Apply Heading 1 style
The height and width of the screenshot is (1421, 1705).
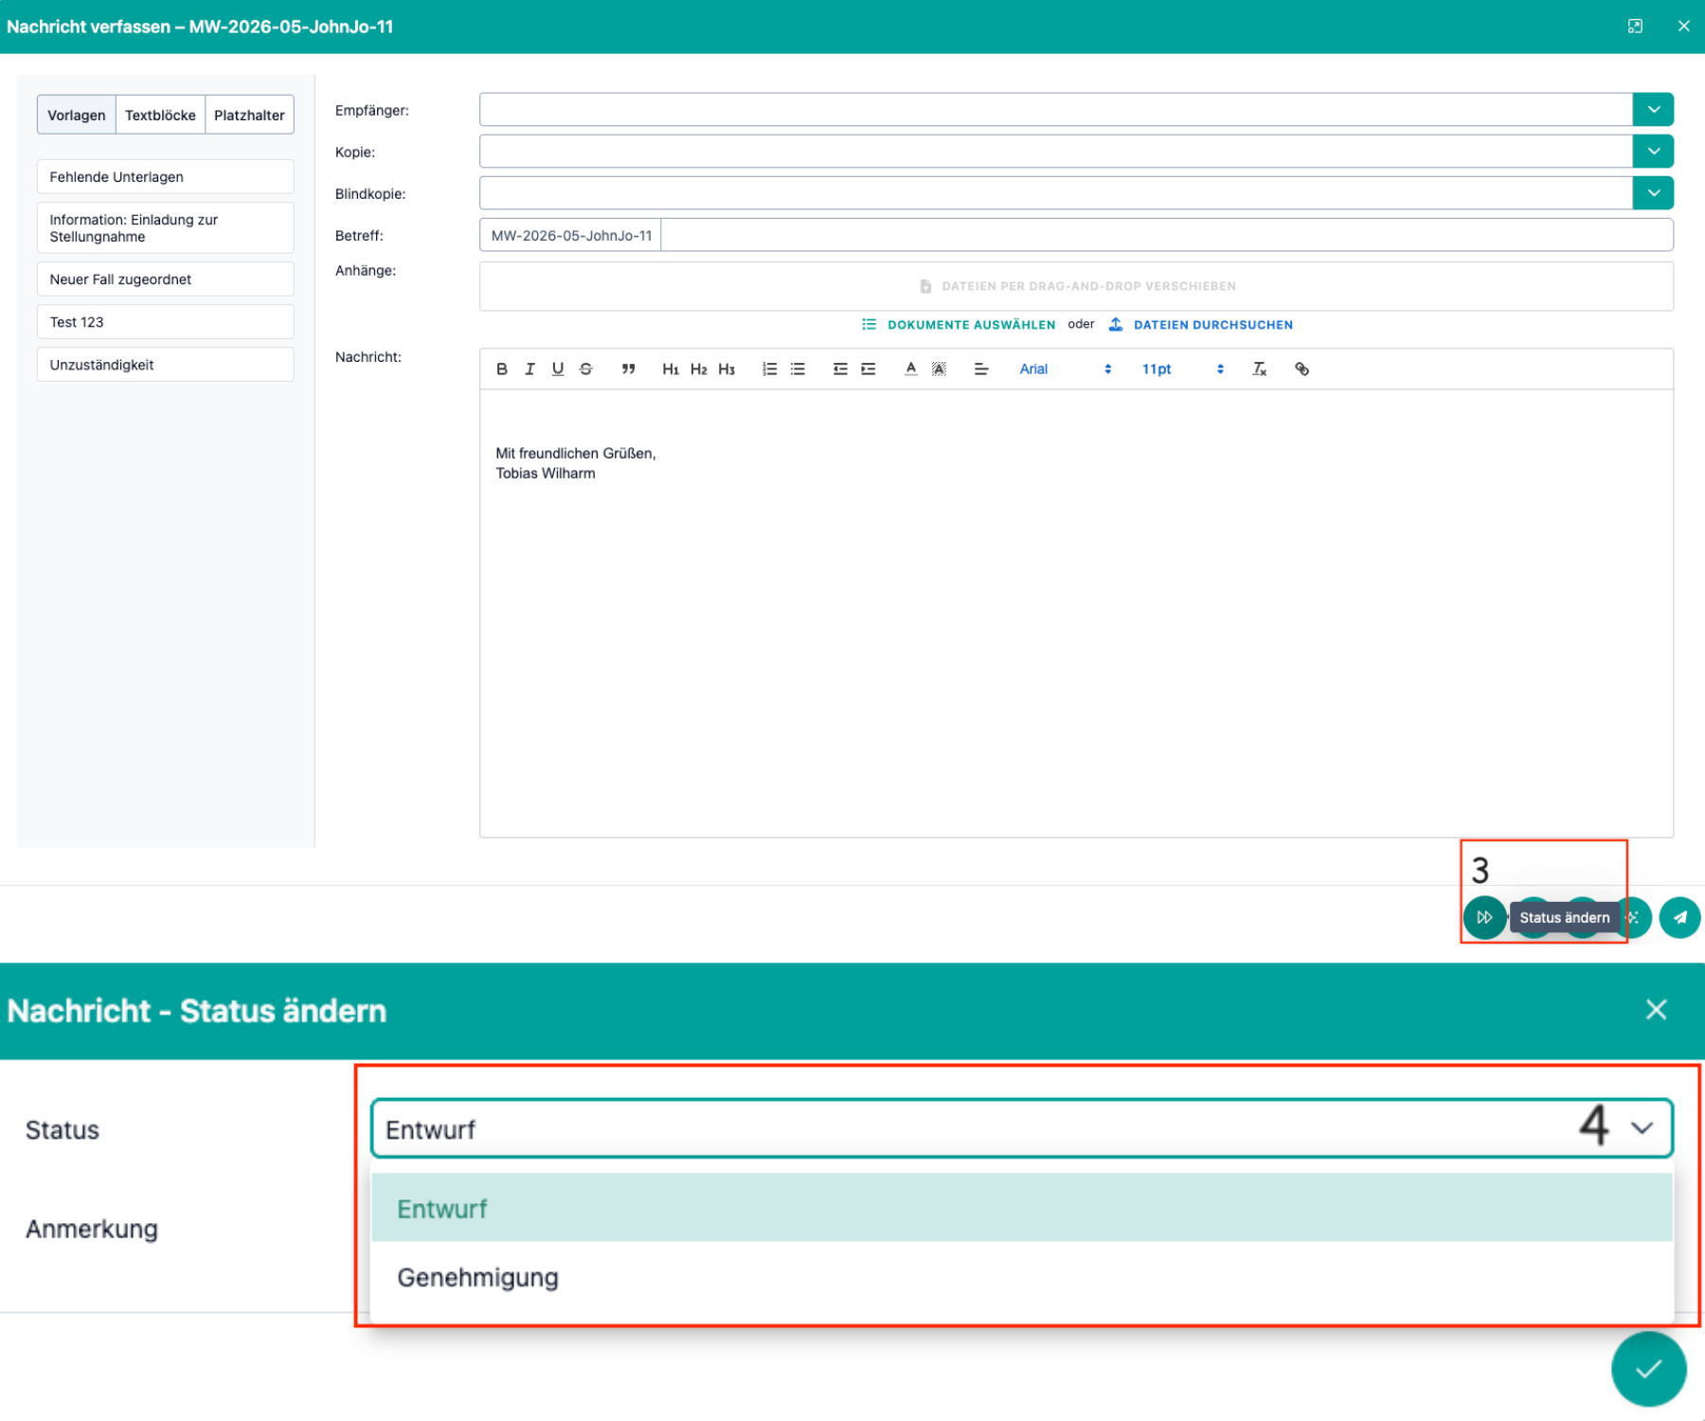[671, 369]
